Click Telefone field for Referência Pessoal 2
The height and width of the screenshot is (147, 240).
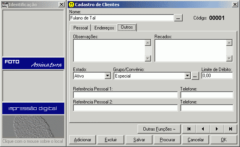point(207,108)
